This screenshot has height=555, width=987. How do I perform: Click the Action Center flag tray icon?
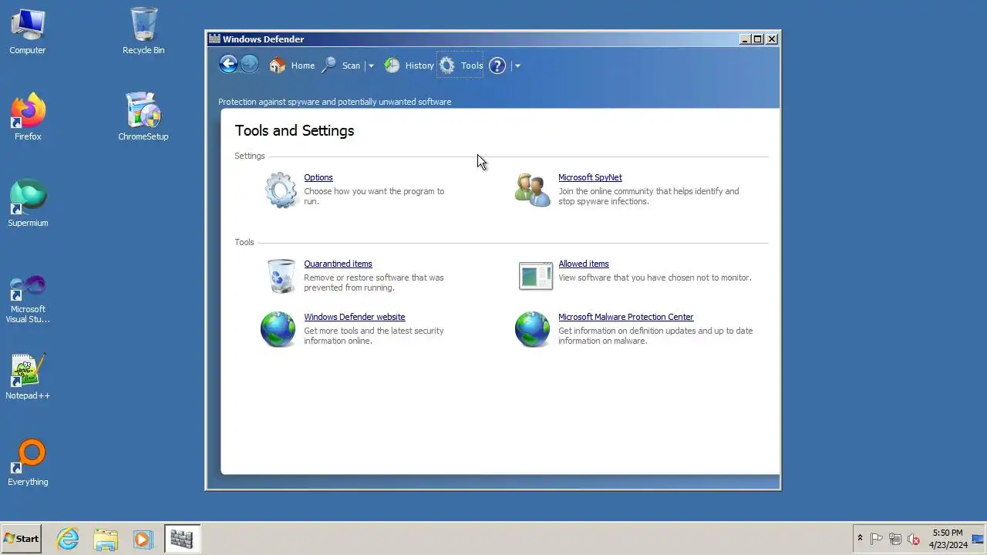(877, 539)
